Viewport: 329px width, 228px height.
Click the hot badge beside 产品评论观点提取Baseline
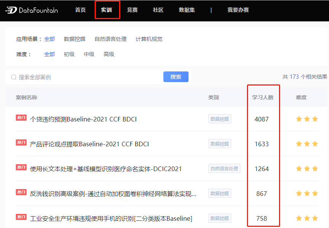(x=21, y=142)
